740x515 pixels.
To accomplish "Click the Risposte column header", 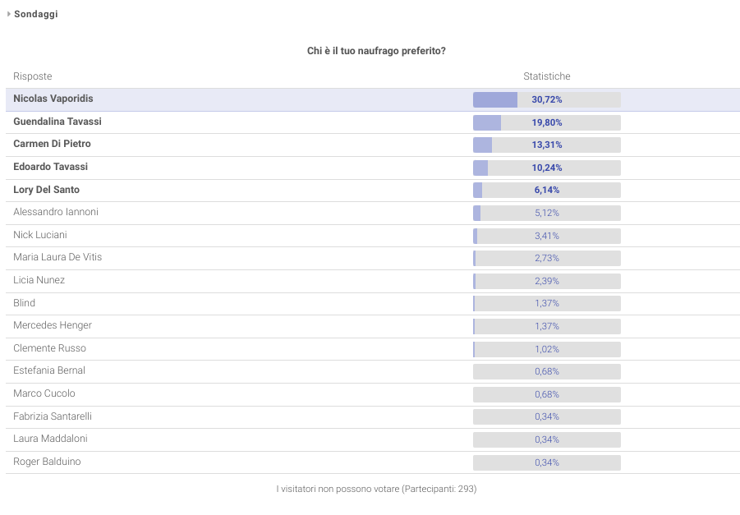I will point(33,76).
